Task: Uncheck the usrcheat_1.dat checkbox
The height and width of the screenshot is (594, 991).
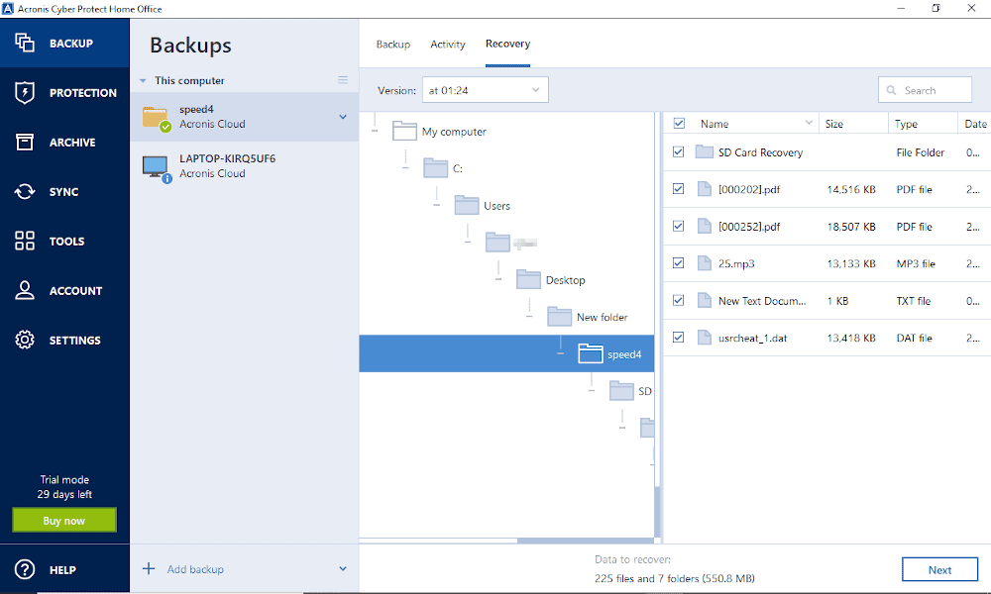Action: 678,337
